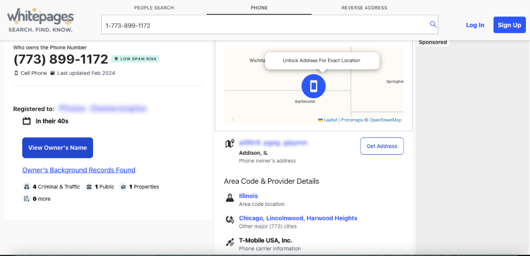The image size is (530, 256).
Task: Open the Illinois area code link
Action: 249,196
